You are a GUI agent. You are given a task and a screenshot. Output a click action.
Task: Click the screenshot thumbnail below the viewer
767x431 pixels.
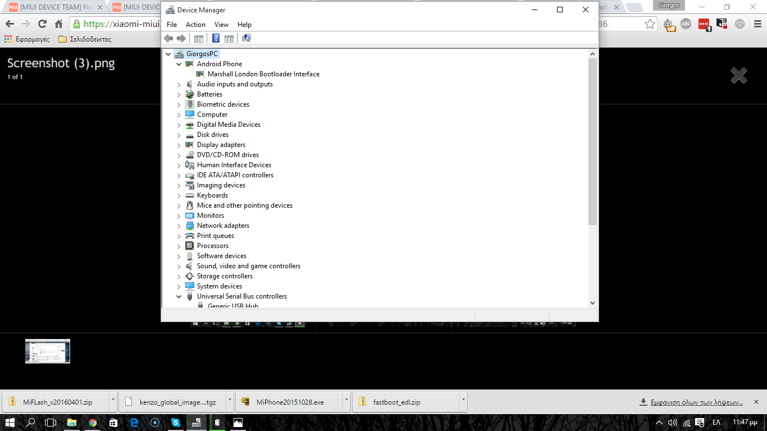[48, 351]
